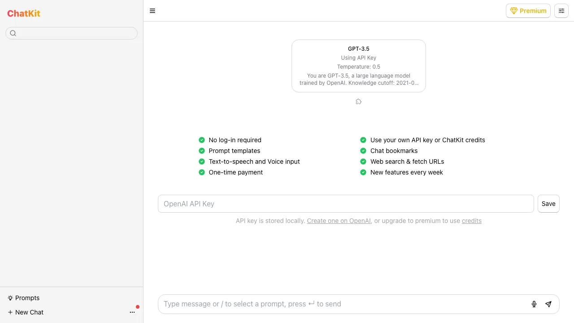Screen dimensions: 574x323
Task: Click the Prompts lightbulb icon
Action: (10, 298)
